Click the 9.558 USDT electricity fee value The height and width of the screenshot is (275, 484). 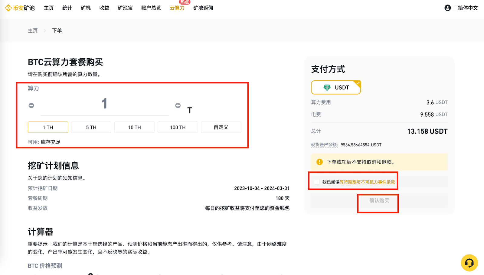tap(434, 114)
